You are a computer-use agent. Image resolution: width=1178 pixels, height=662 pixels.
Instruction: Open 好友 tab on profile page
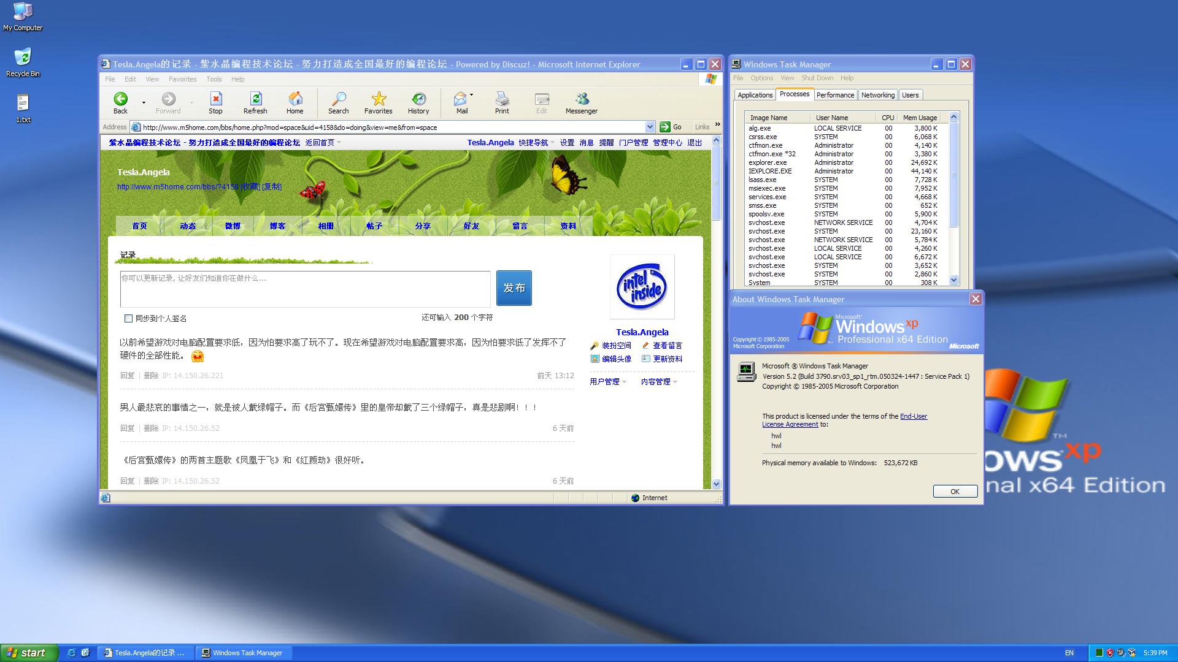coord(471,226)
